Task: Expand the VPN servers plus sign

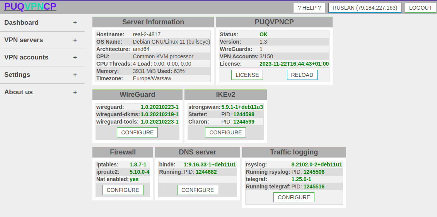Action: pyautogui.click(x=75, y=40)
